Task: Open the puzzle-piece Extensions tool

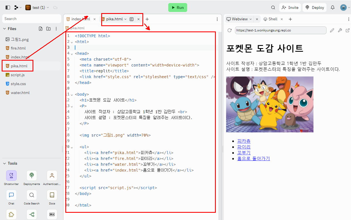Action: pyautogui.click(x=11, y=214)
